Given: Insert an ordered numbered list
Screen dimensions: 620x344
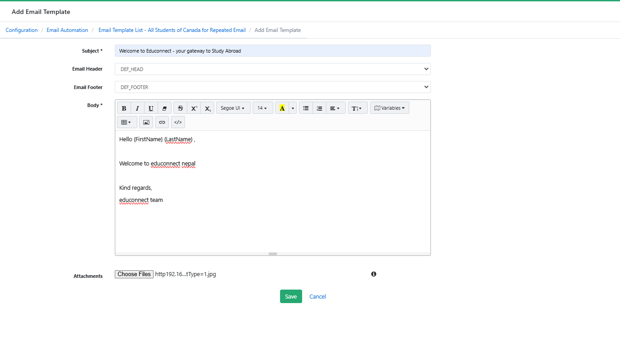Looking at the screenshot, I should (319, 108).
